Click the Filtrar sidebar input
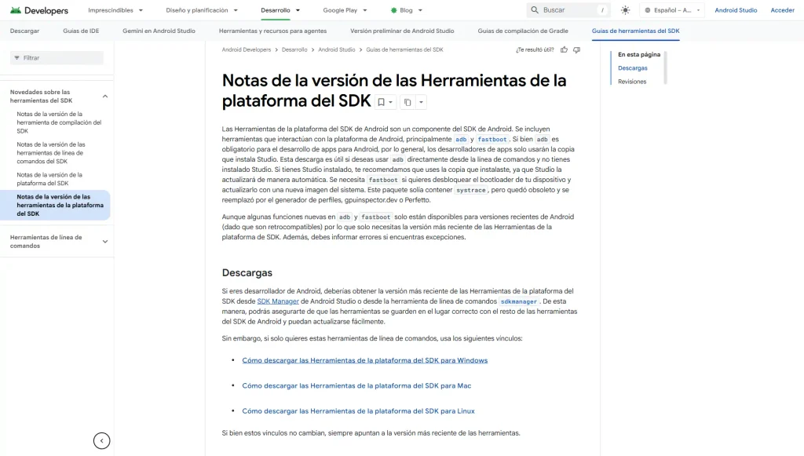Viewport: 804px width, 456px height. click(57, 58)
